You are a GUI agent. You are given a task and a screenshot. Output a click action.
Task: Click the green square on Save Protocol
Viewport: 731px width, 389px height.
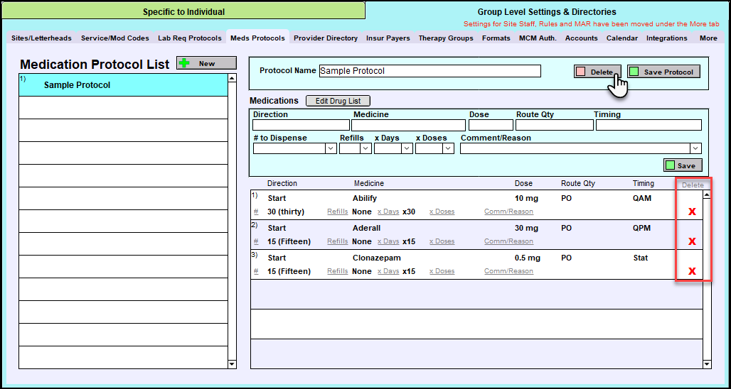pyautogui.click(x=634, y=72)
